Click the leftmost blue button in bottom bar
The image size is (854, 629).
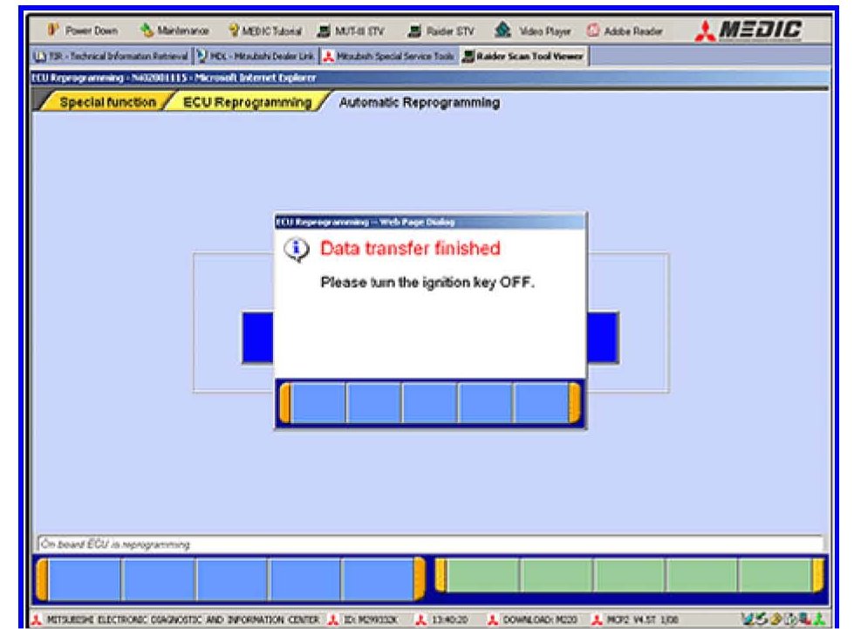tap(85, 578)
